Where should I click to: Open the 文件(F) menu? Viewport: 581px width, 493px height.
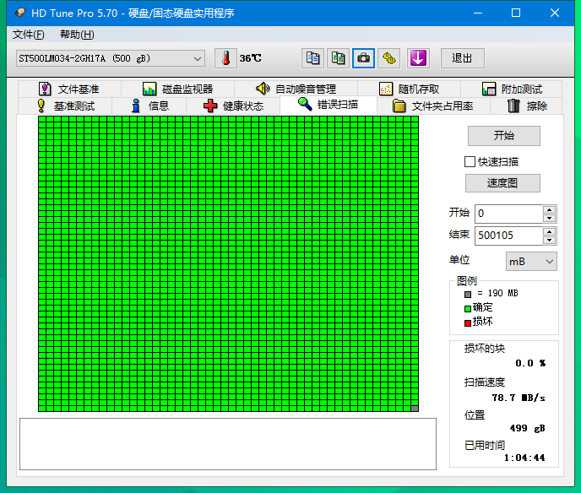(29, 35)
